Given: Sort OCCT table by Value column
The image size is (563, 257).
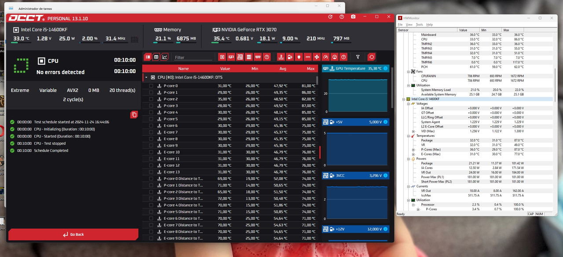Looking at the screenshot, I should click(x=225, y=69).
